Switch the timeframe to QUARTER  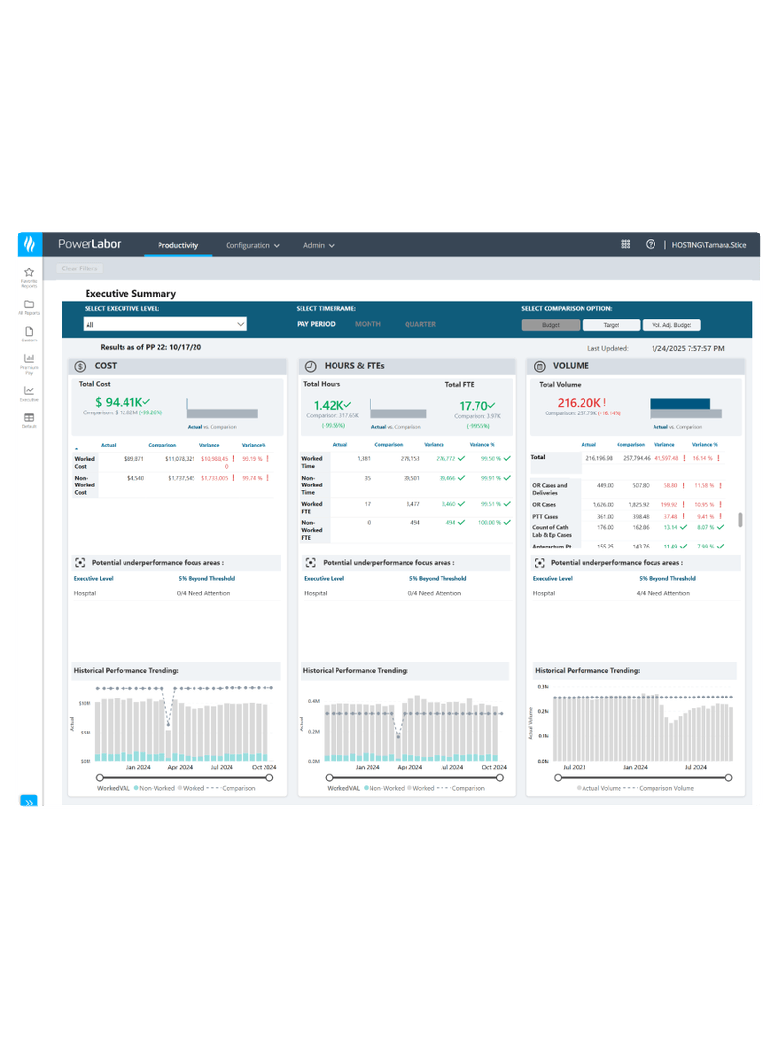[420, 324]
